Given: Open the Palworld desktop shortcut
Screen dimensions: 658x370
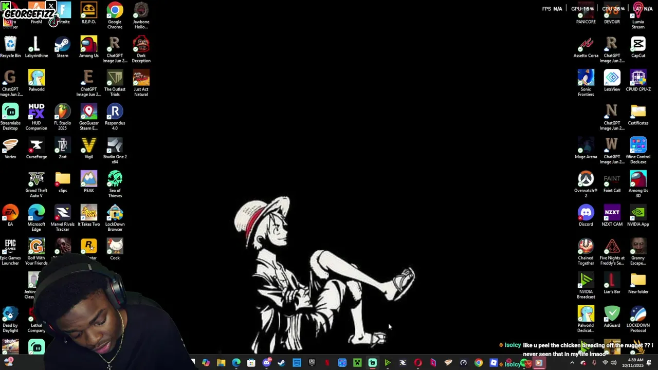Looking at the screenshot, I should (x=36, y=81).
